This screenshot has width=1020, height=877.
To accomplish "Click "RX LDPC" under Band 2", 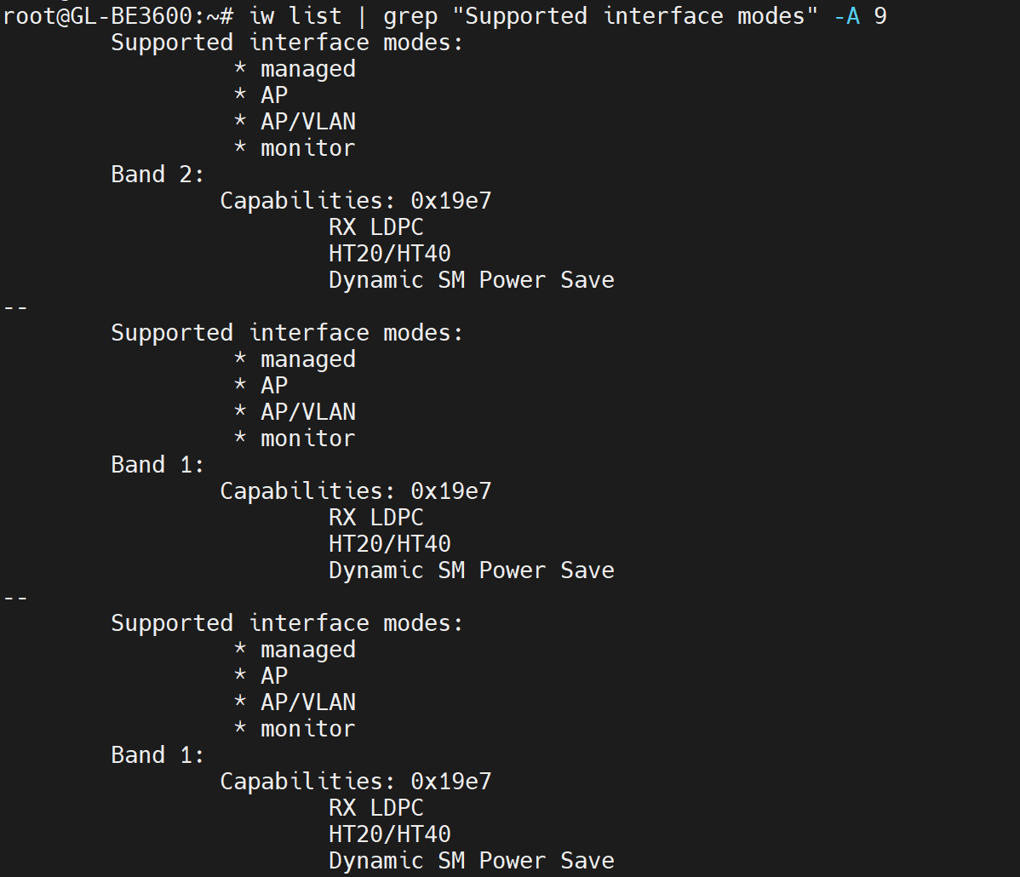I will [375, 227].
